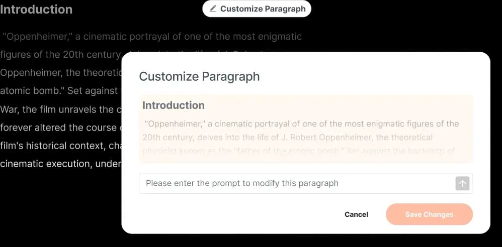Select the Introduction heading inside the dialog
Screen dimensions: 502x247
point(174,105)
